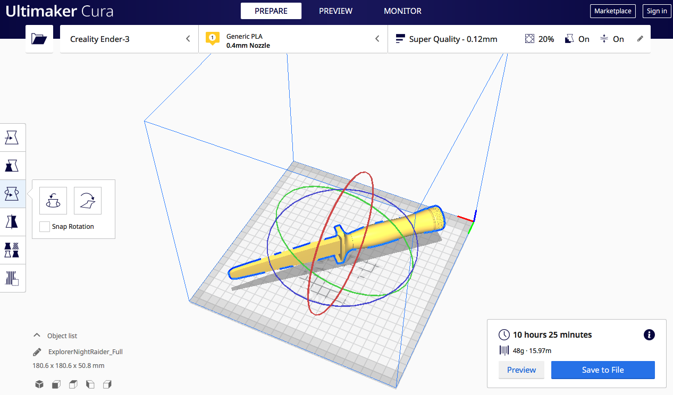The height and width of the screenshot is (395, 673).
Task: Go to the MONITOR stage tab
Action: tap(402, 11)
